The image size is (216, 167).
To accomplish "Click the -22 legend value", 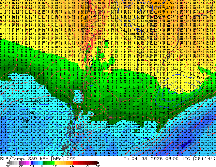I will [19, 166].
